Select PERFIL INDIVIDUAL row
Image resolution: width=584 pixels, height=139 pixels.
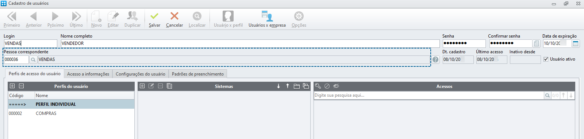(71, 104)
